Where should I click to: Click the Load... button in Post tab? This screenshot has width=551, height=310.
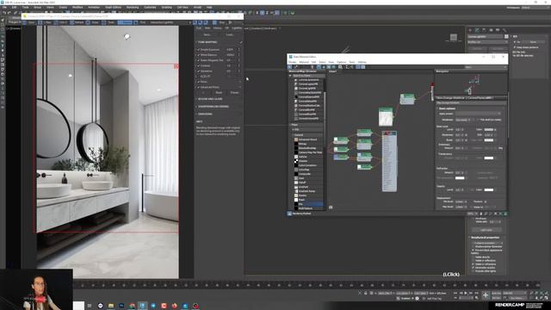coord(230,34)
